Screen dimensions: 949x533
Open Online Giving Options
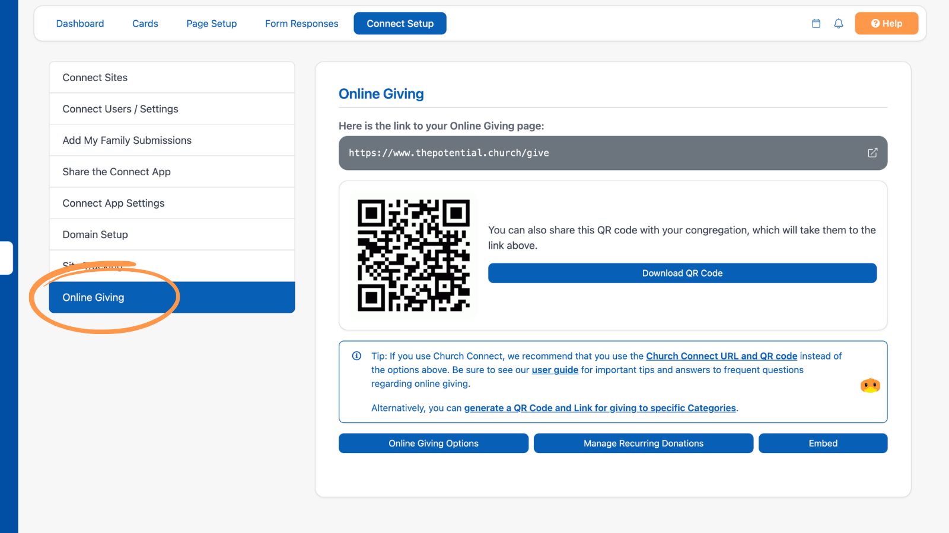coord(434,444)
